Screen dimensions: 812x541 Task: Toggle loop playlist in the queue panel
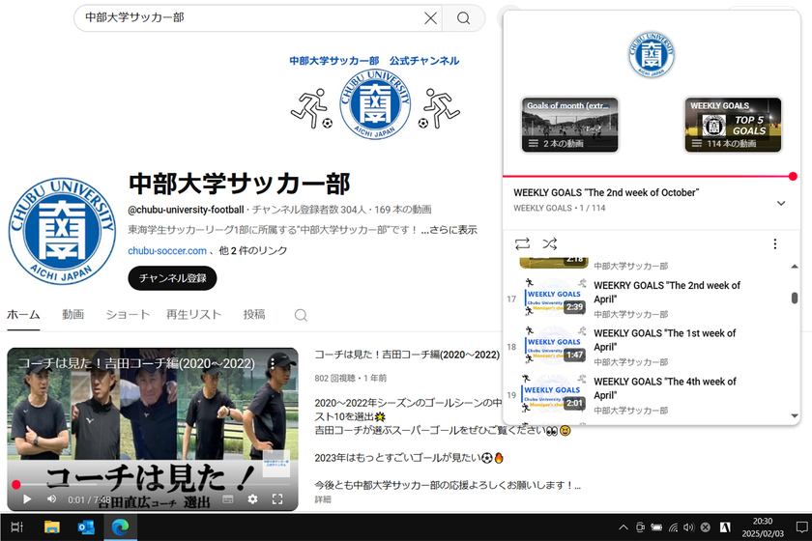tap(522, 244)
